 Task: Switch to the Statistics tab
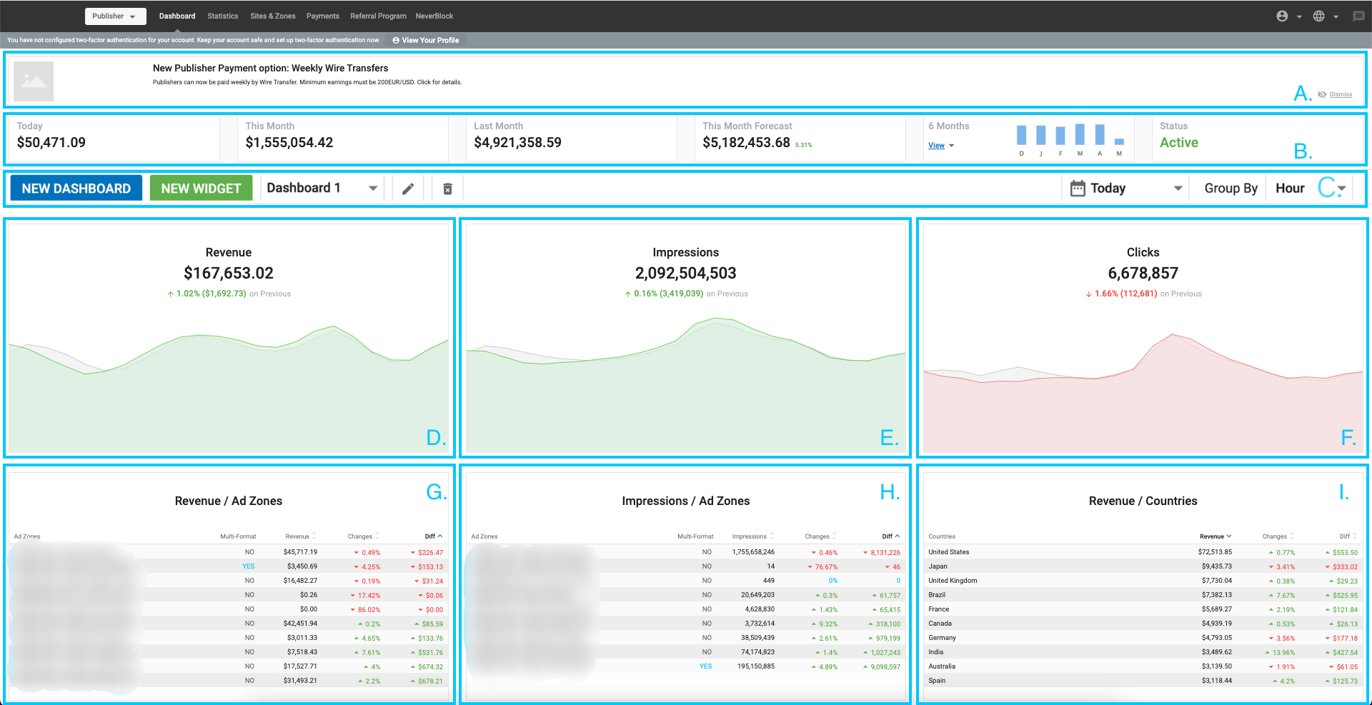point(222,16)
